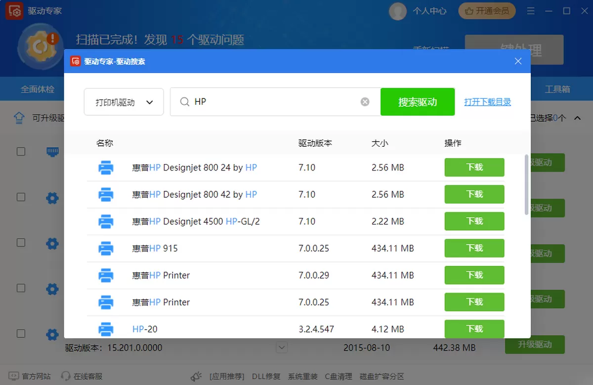The height and width of the screenshot is (385, 593).
Task: Select the text 惠普HP Designjet 4500 HP-GL/2
Action: pyautogui.click(x=196, y=221)
